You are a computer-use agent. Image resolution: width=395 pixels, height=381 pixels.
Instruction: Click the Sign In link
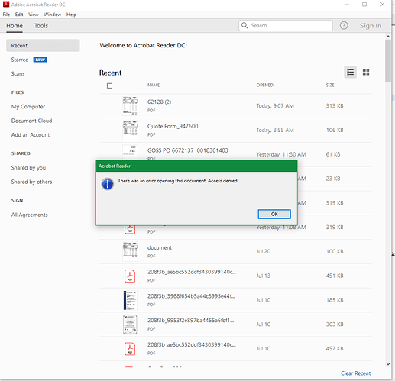point(371,26)
